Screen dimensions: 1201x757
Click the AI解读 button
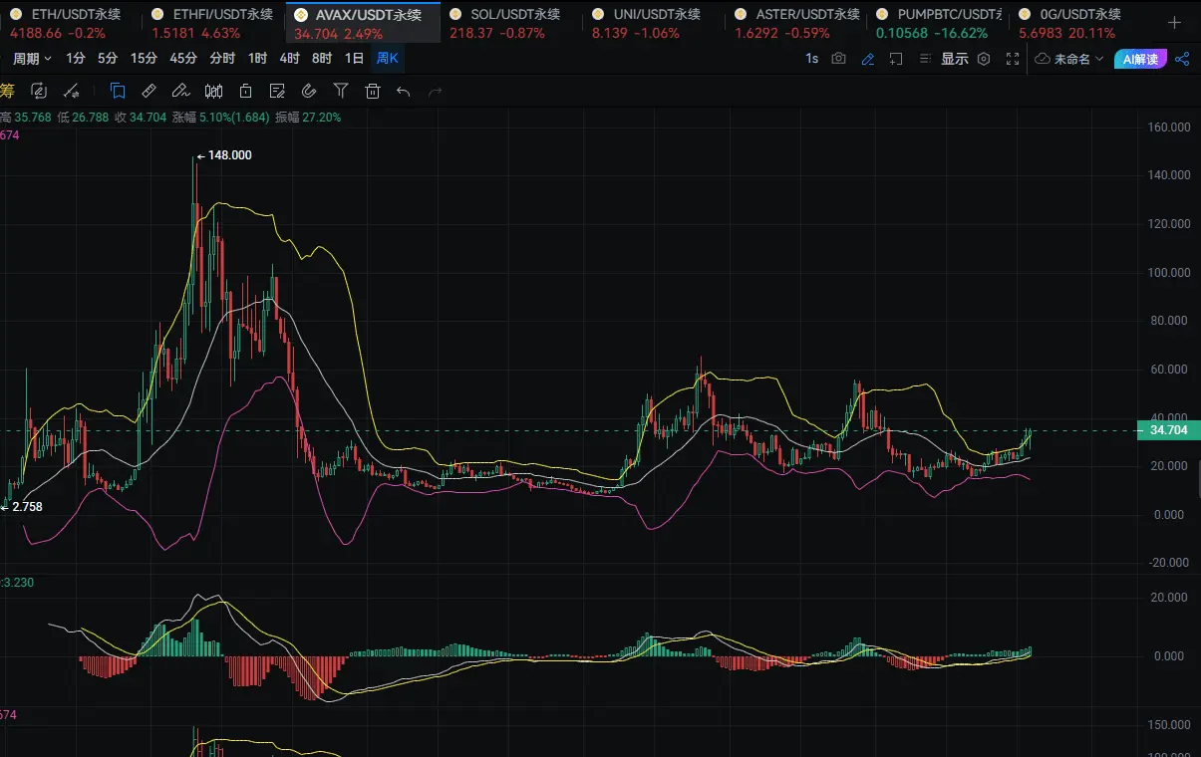point(1140,59)
